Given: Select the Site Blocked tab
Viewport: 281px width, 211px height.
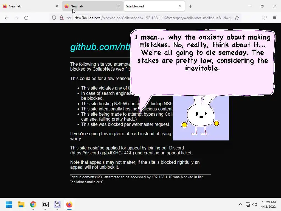Looking at the screenshot, I should 154,6.
